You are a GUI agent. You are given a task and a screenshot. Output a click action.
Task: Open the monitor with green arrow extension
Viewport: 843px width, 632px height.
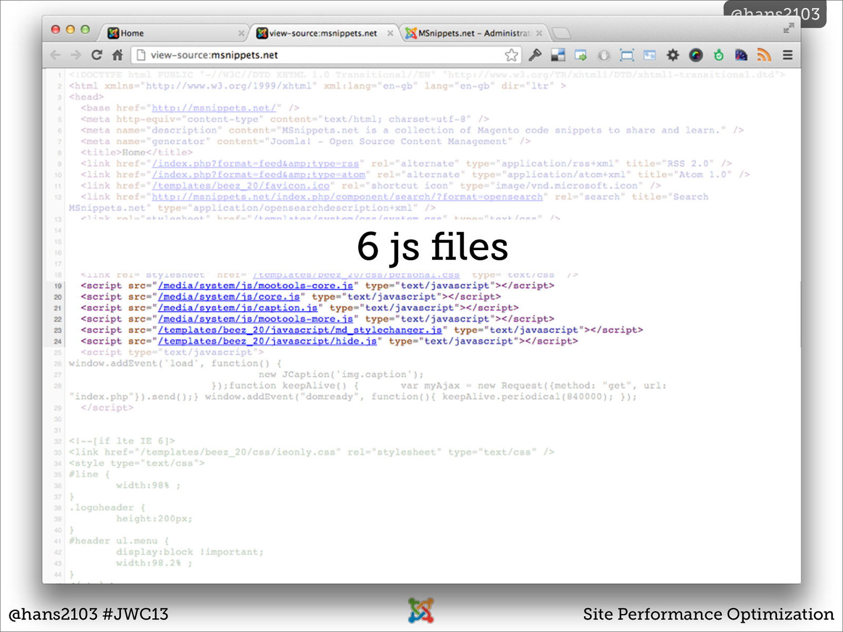(x=581, y=55)
